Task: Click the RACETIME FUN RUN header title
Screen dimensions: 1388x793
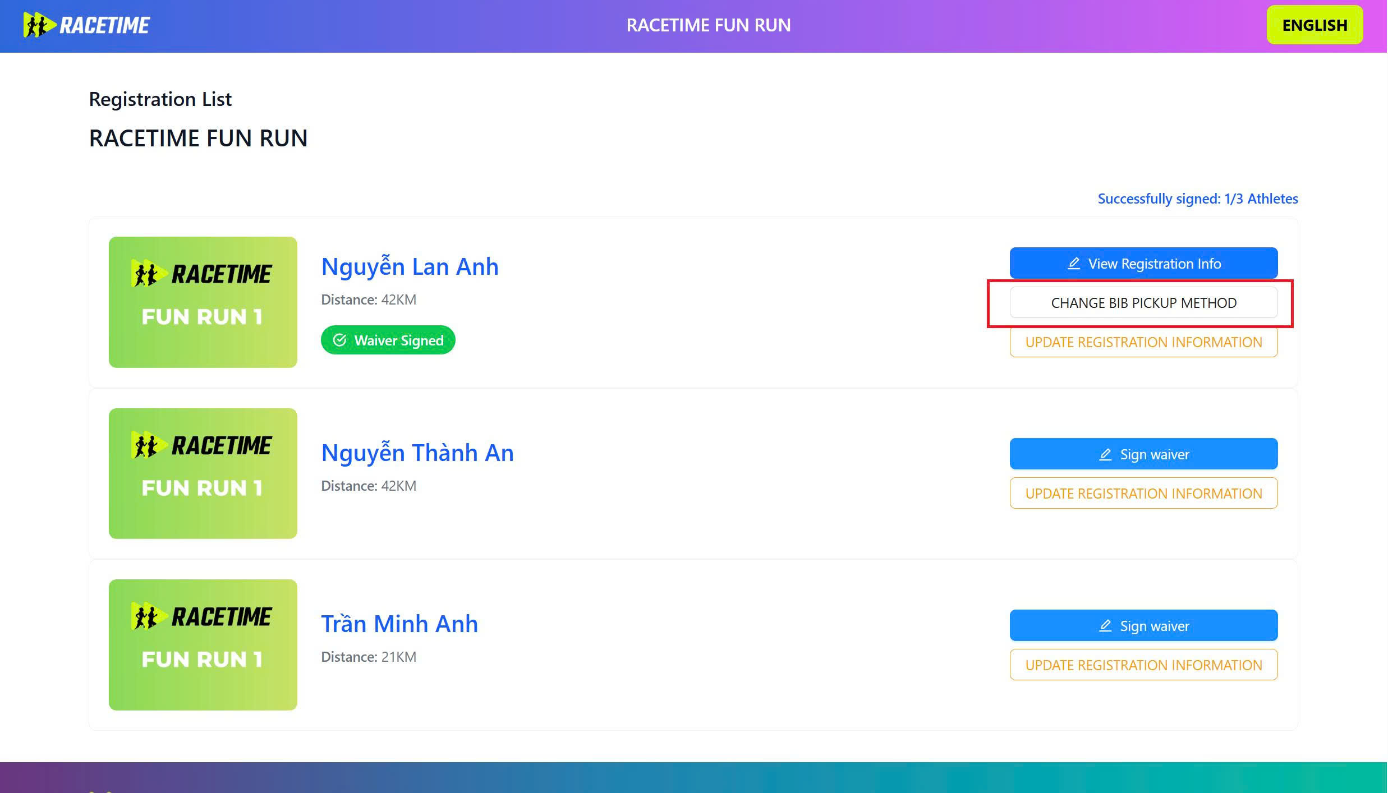Action: pyautogui.click(x=708, y=25)
